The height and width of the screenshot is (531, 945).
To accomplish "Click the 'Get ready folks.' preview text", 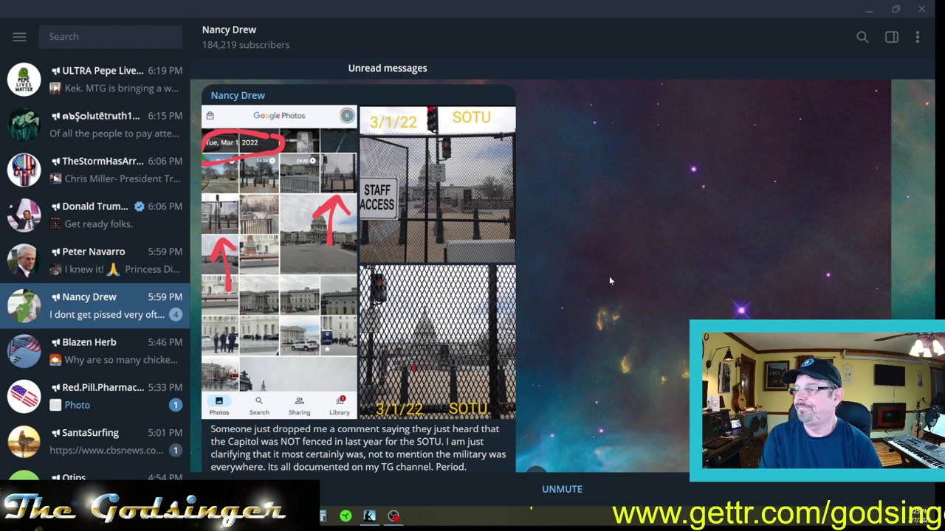I will [x=98, y=224].
